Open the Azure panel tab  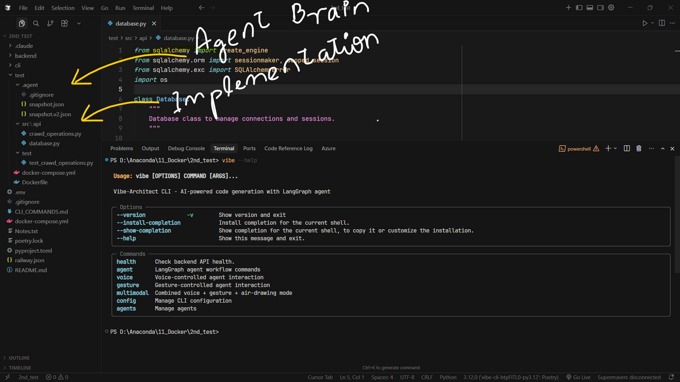click(328, 148)
